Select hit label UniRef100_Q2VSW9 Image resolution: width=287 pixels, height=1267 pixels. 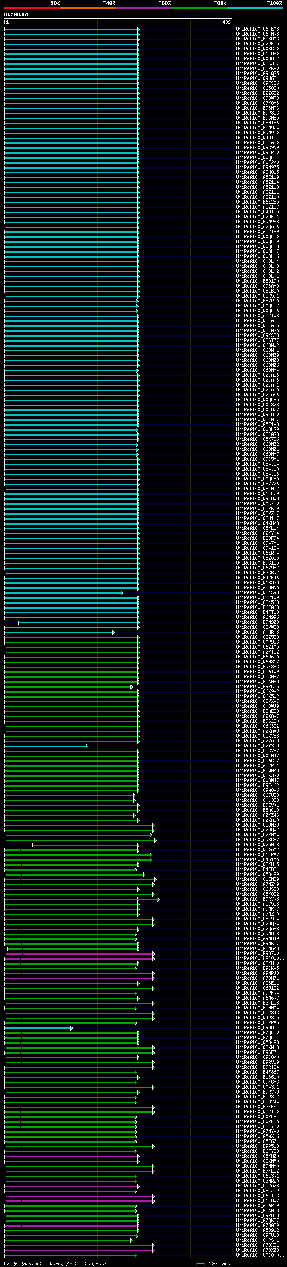[257, 746]
